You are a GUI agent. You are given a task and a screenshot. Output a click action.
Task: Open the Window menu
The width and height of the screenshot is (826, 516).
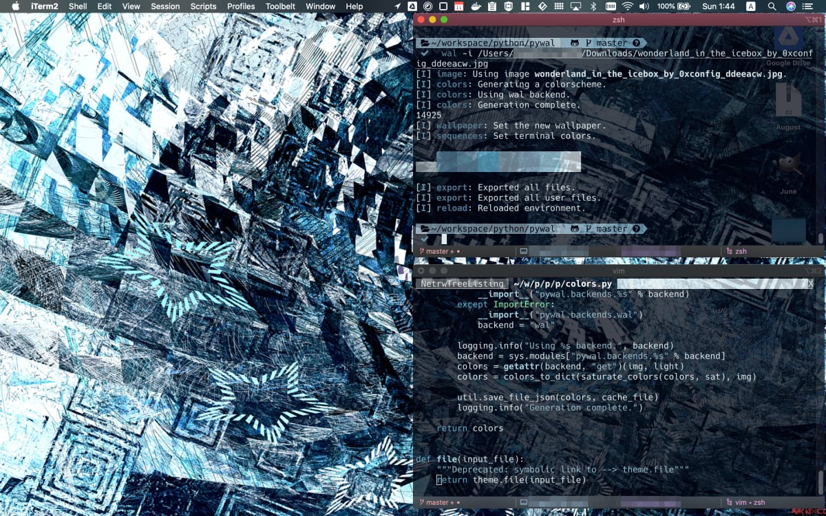(x=321, y=6)
